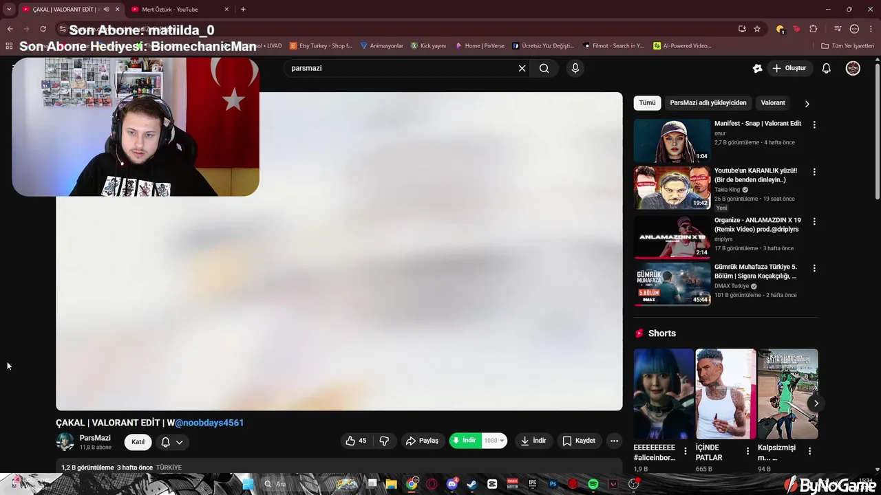Select the Valorant filter chip
Viewport: 881px width, 495px height.
coord(773,102)
